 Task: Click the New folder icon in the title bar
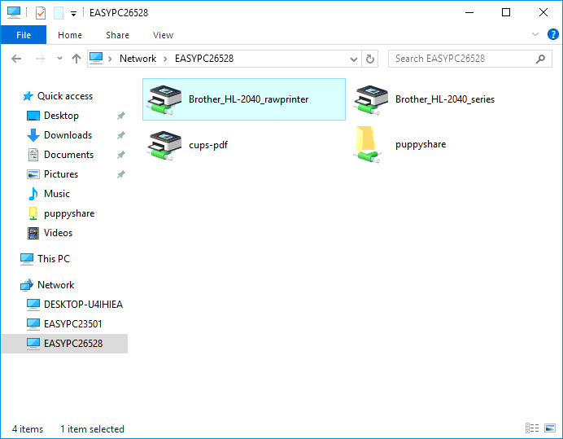coord(59,13)
